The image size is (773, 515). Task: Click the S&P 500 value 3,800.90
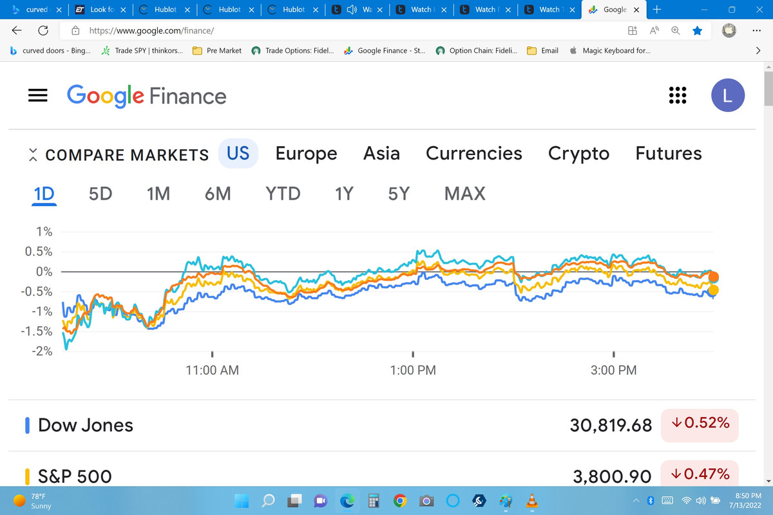[x=613, y=476]
